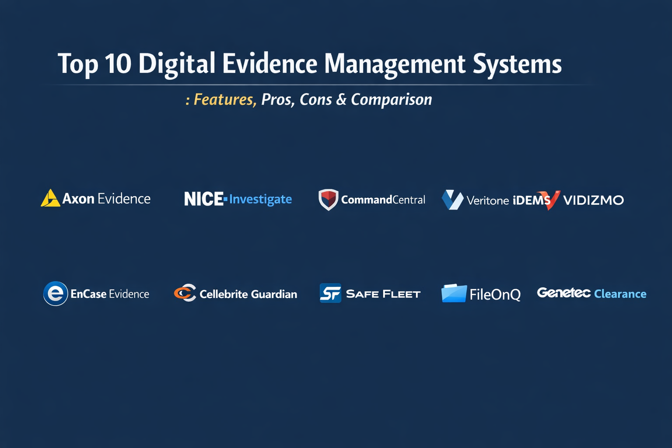
Task: Select the orange Cellebrite 'C' logo
Action: click(185, 293)
